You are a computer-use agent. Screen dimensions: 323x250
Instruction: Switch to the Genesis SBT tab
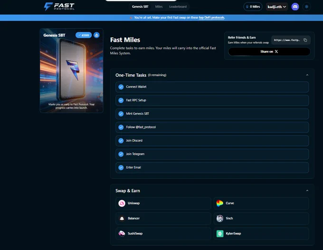point(140,7)
